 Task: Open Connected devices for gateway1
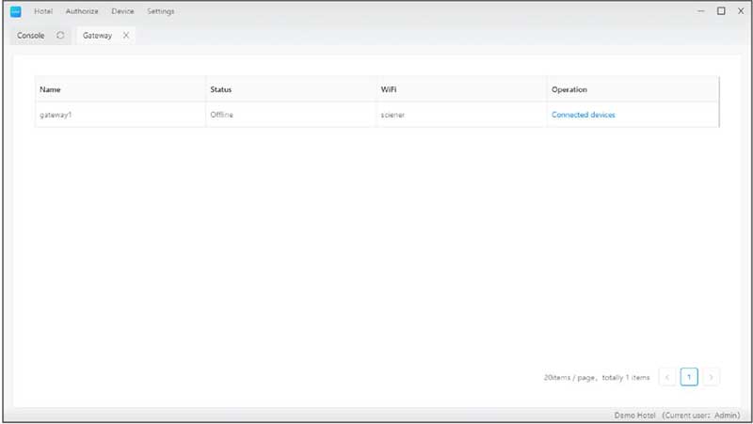(584, 115)
